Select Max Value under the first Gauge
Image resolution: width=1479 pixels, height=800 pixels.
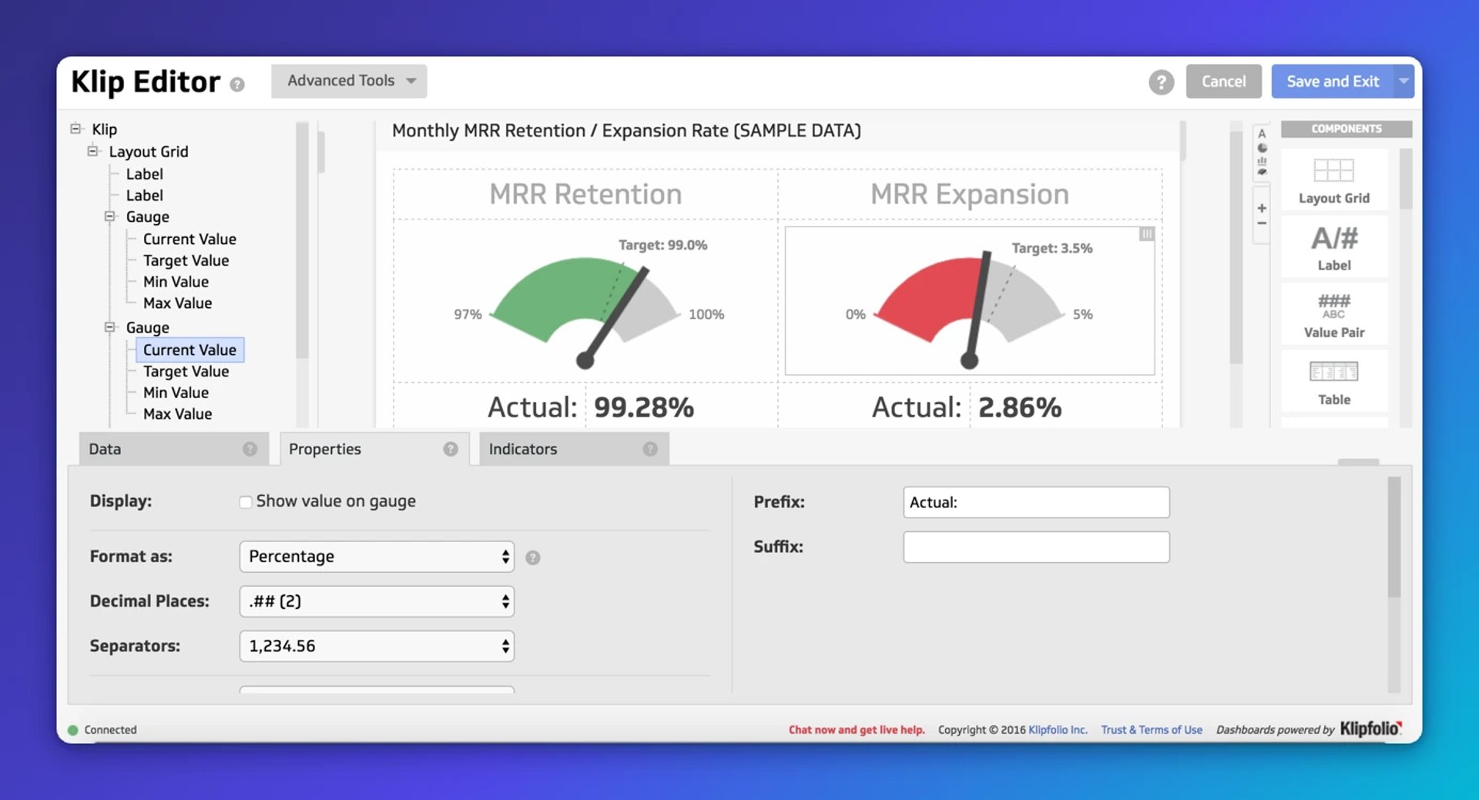point(177,303)
